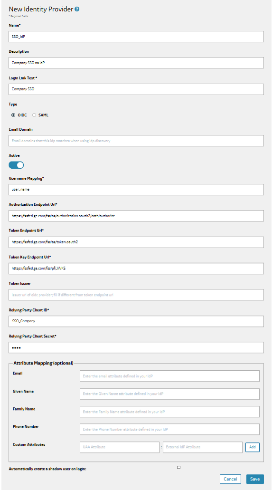Click into the Description text field

click(136, 63)
